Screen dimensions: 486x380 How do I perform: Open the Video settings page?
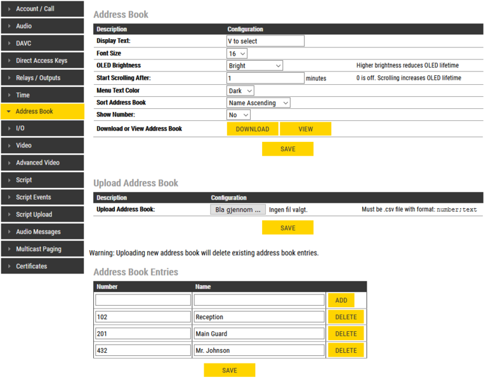[x=43, y=146]
